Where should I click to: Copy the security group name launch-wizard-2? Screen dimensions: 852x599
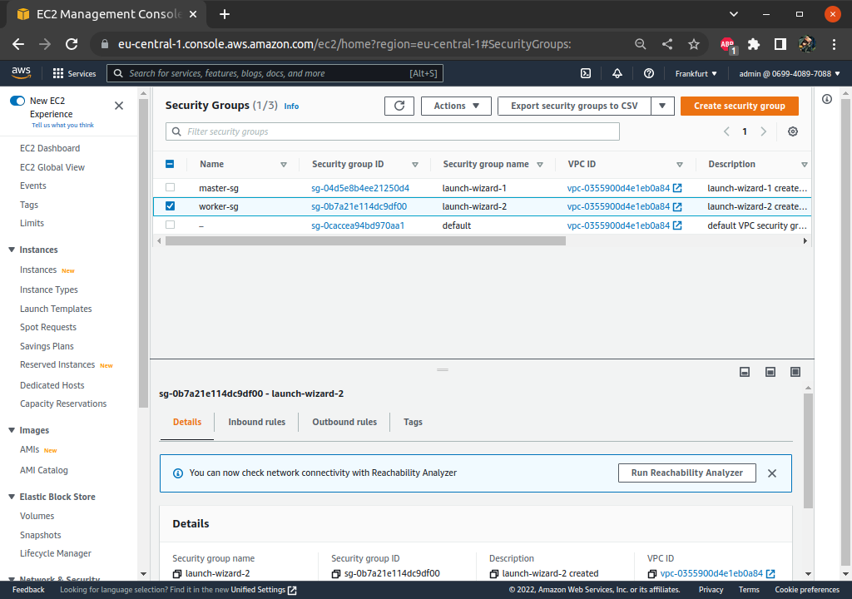(177, 574)
